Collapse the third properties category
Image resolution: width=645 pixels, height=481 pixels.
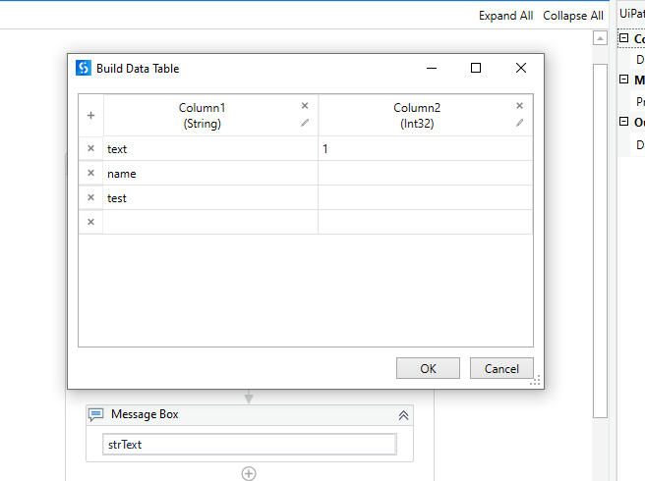point(624,122)
